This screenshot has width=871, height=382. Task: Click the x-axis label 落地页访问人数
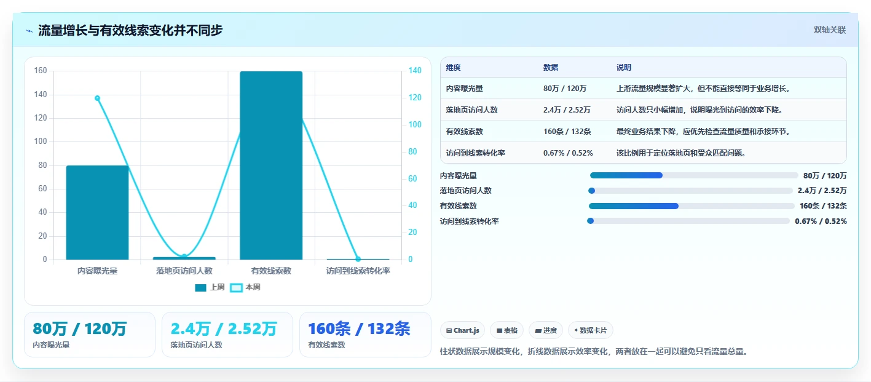(x=184, y=271)
